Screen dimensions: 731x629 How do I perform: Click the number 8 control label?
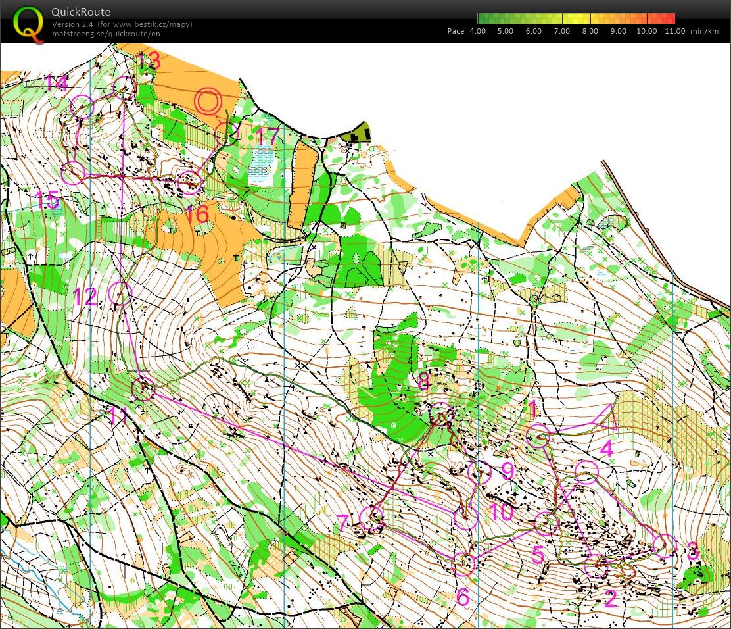point(424,381)
